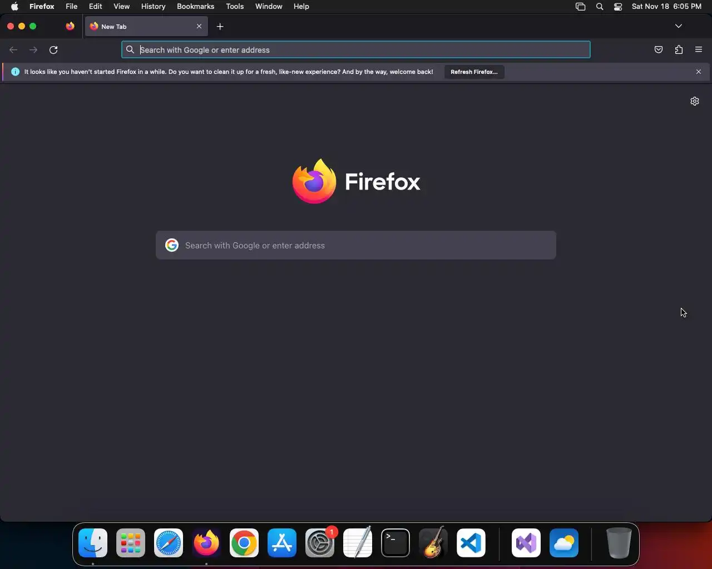
Task: Open Safari from the Dock
Action: [169, 543]
